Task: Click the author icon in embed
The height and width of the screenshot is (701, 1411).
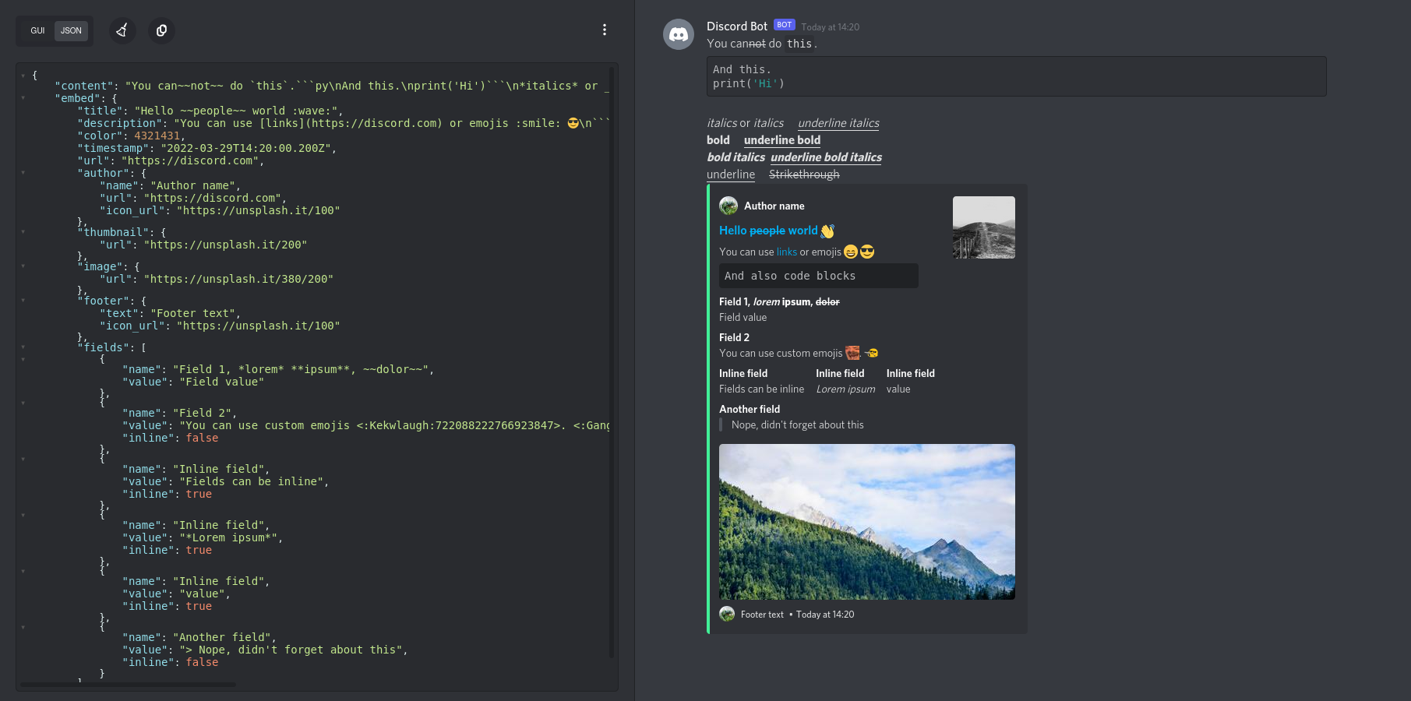Action: click(728, 206)
